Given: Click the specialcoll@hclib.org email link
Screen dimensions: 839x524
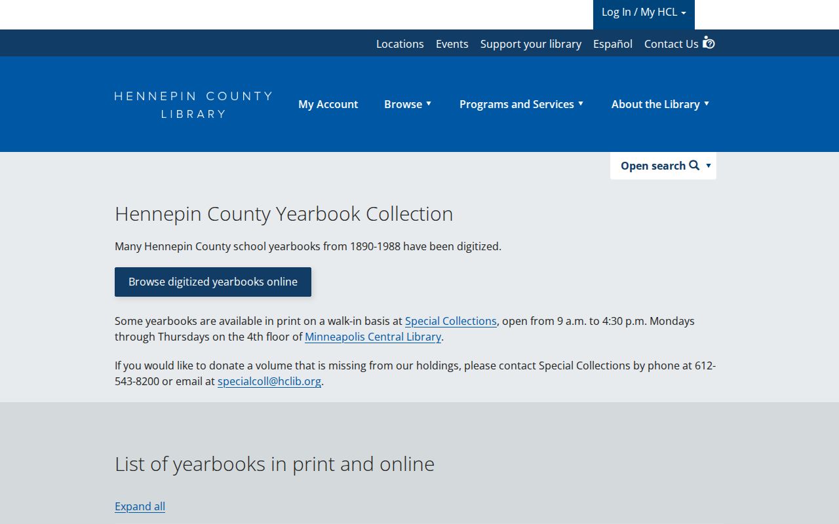Looking at the screenshot, I should [269, 381].
